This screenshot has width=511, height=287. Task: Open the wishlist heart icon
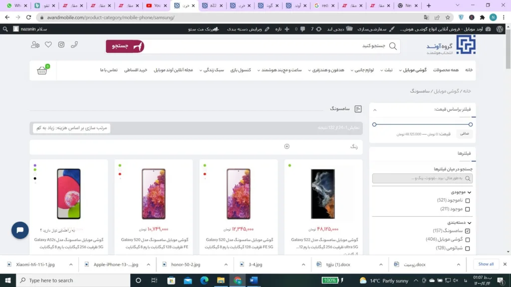pyautogui.click(x=48, y=44)
